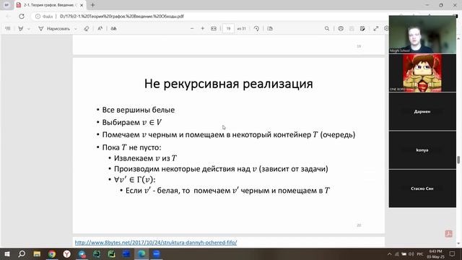Rotate the PDF page icon
The width and height of the screenshot is (462, 260).
pos(256,29)
